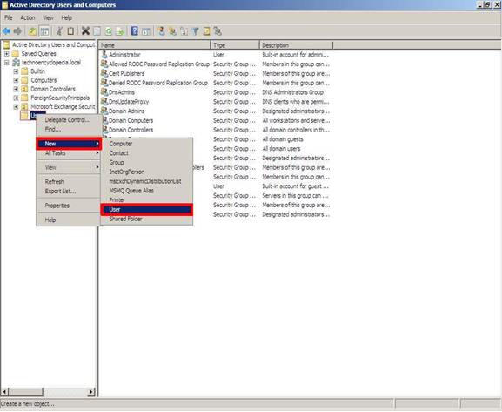Click the green Refresh toolbar icon
This screenshot has width=502, height=412.
[109, 31]
